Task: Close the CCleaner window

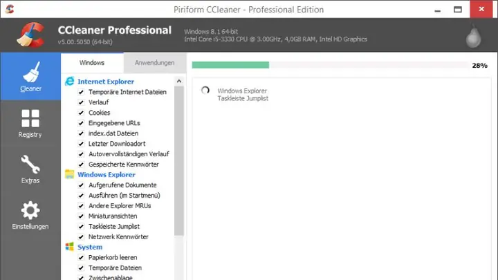Action: [x=481, y=9]
